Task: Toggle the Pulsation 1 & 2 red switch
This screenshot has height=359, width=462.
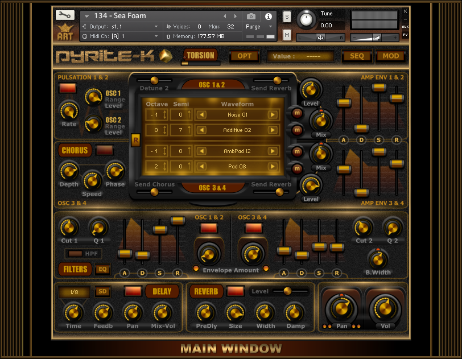Action: (x=67, y=88)
